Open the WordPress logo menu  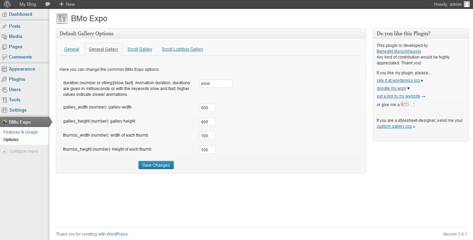point(7,4)
